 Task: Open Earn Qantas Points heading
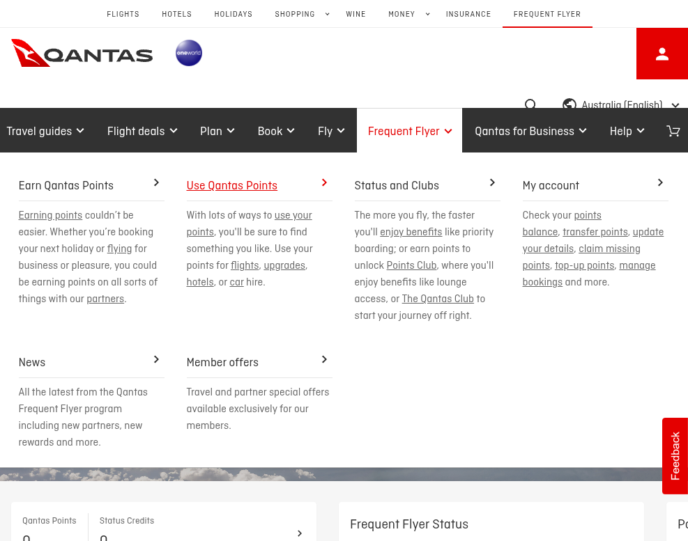(x=66, y=185)
